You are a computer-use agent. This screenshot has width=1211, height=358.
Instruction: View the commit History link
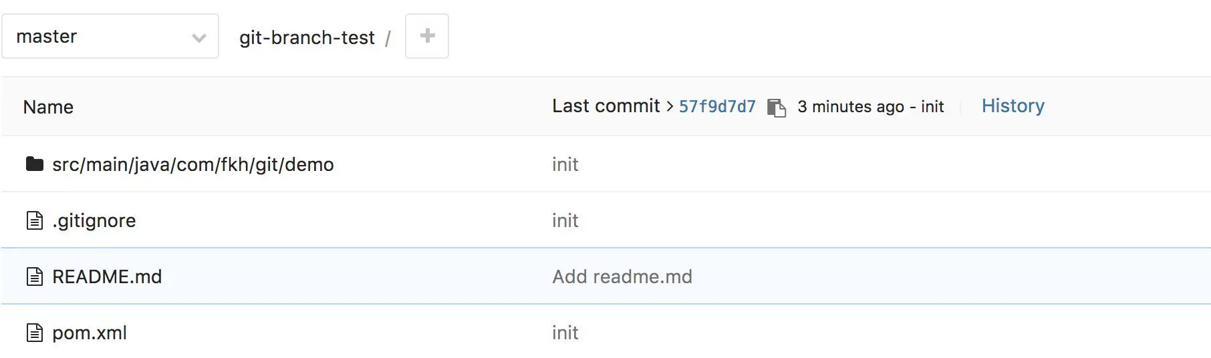click(x=1013, y=106)
